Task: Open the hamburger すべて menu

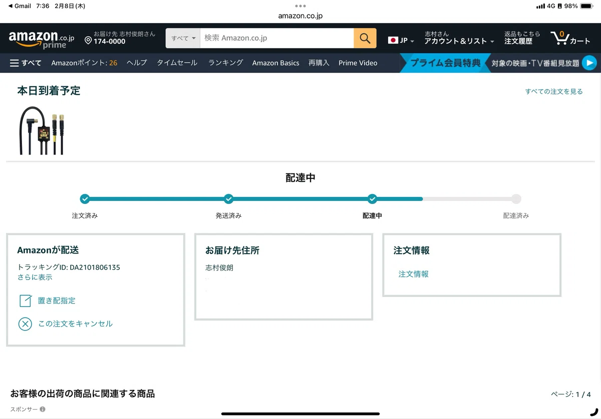Action: point(26,63)
